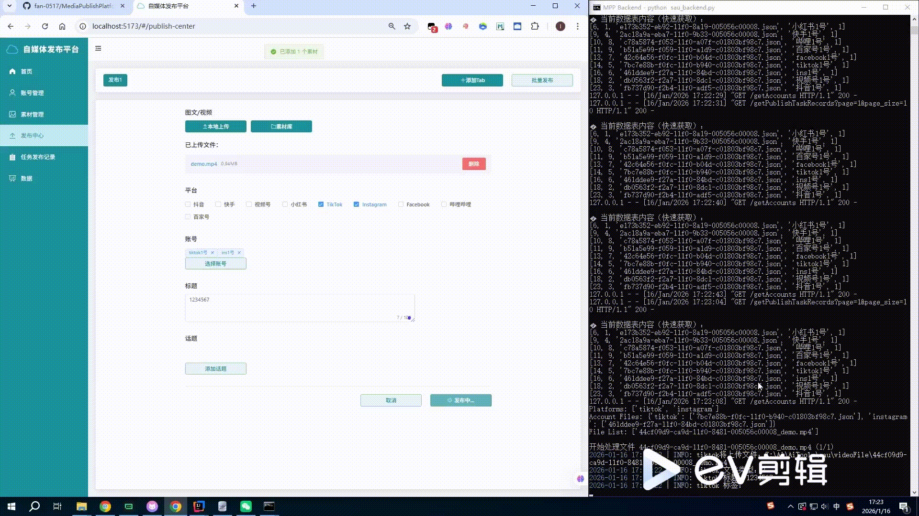This screenshot has height=516, width=919.
Task: Bookmark page with star icon
Action: tap(407, 26)
